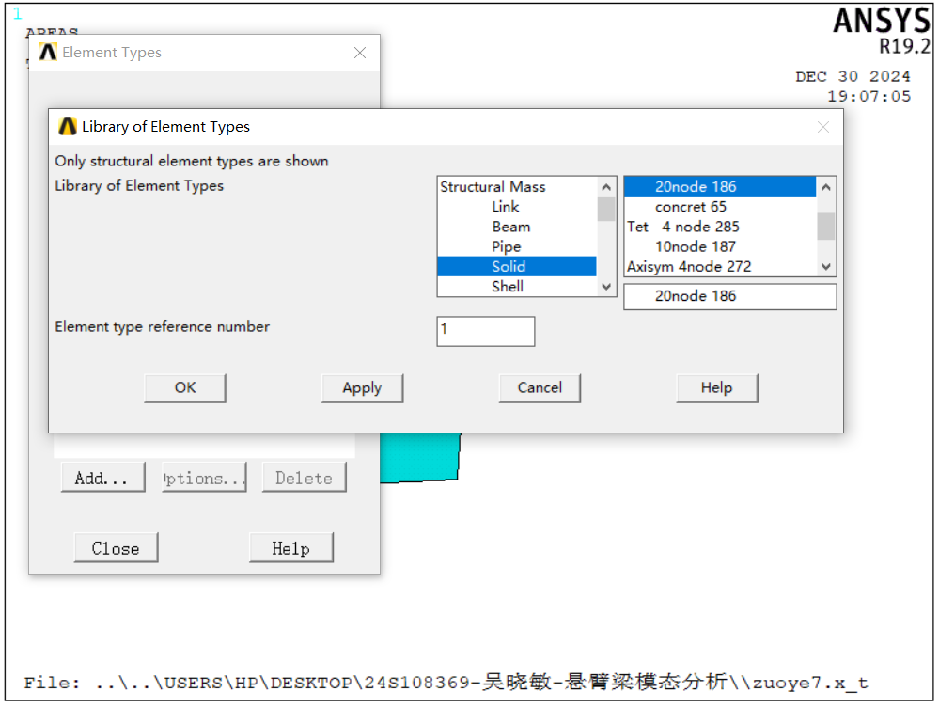This screenshot has height=708, width=939.
Task: Click Delete in Element Types window
Action: coord(305,478)
